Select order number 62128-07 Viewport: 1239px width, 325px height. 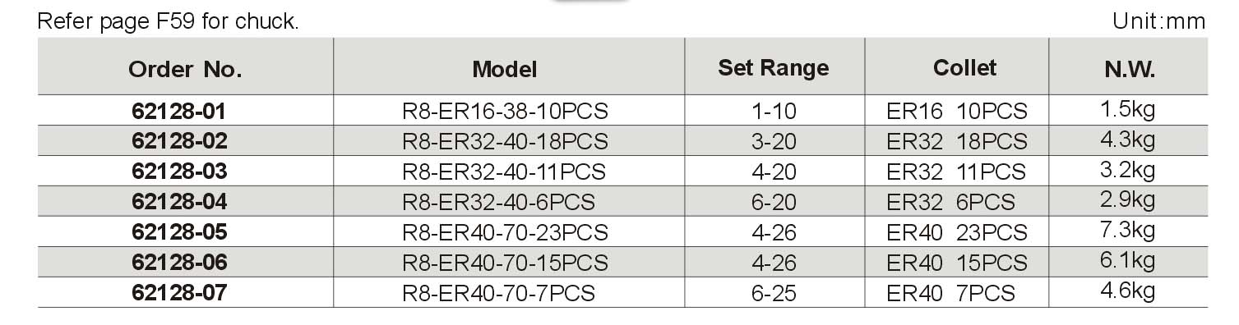[x=179, y=292]
